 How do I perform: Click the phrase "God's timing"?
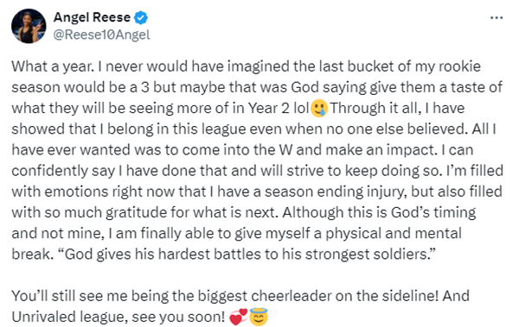click(x=433, y=212)
